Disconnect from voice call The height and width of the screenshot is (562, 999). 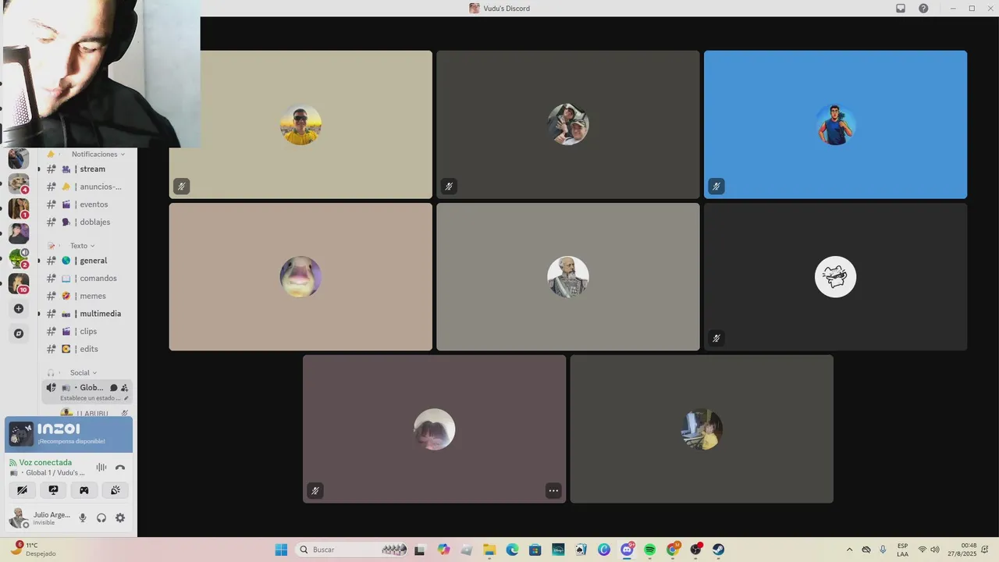120,468
